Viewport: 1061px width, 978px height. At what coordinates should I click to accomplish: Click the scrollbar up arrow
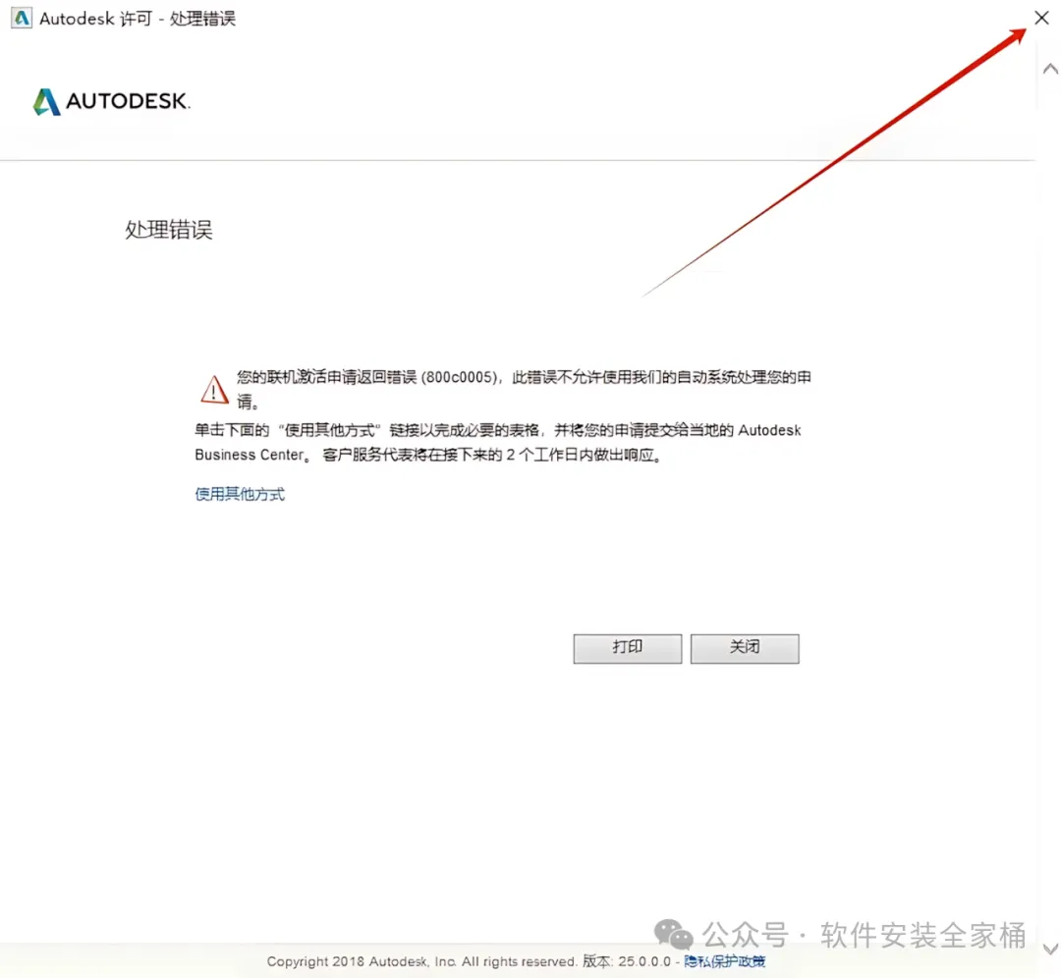point(1050,69)
